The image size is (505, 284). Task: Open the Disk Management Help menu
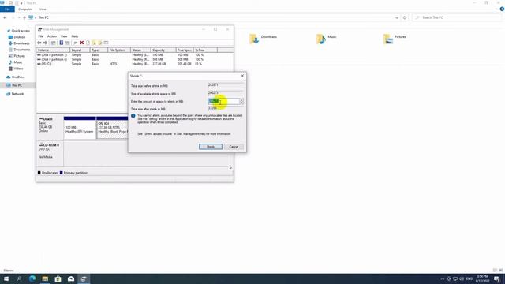75,36
